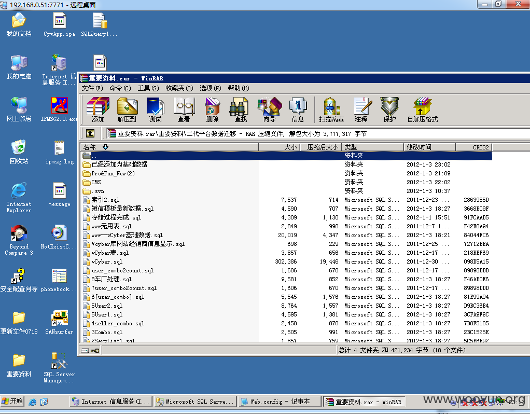This screenshot has height=414, width=530.
Task: Open the Tools (工具) menu
Action: pos(148,88)
